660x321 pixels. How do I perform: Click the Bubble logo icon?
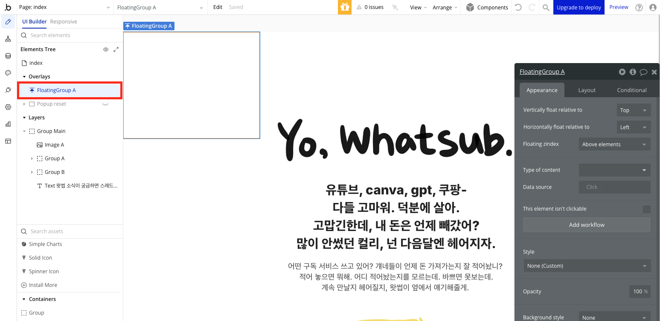8,7
